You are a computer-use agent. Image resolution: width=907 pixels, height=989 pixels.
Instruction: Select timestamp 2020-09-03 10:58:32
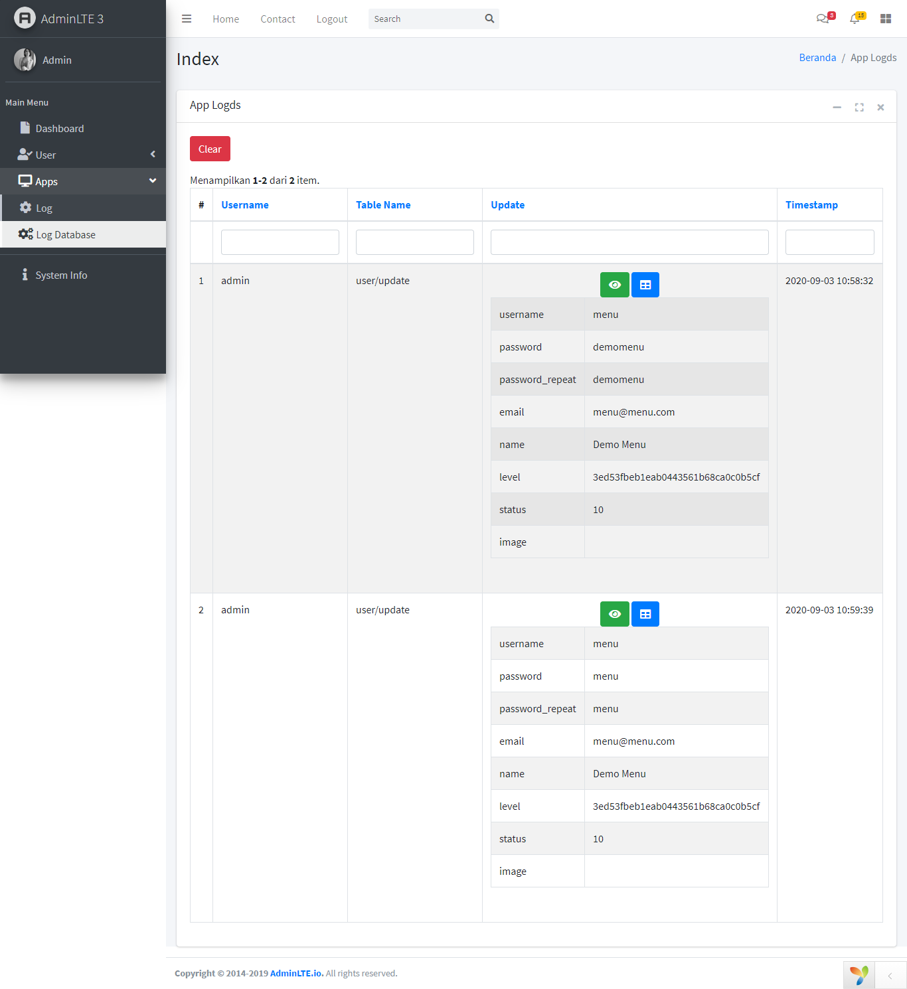pyautogui.click(x=829, y=281)
